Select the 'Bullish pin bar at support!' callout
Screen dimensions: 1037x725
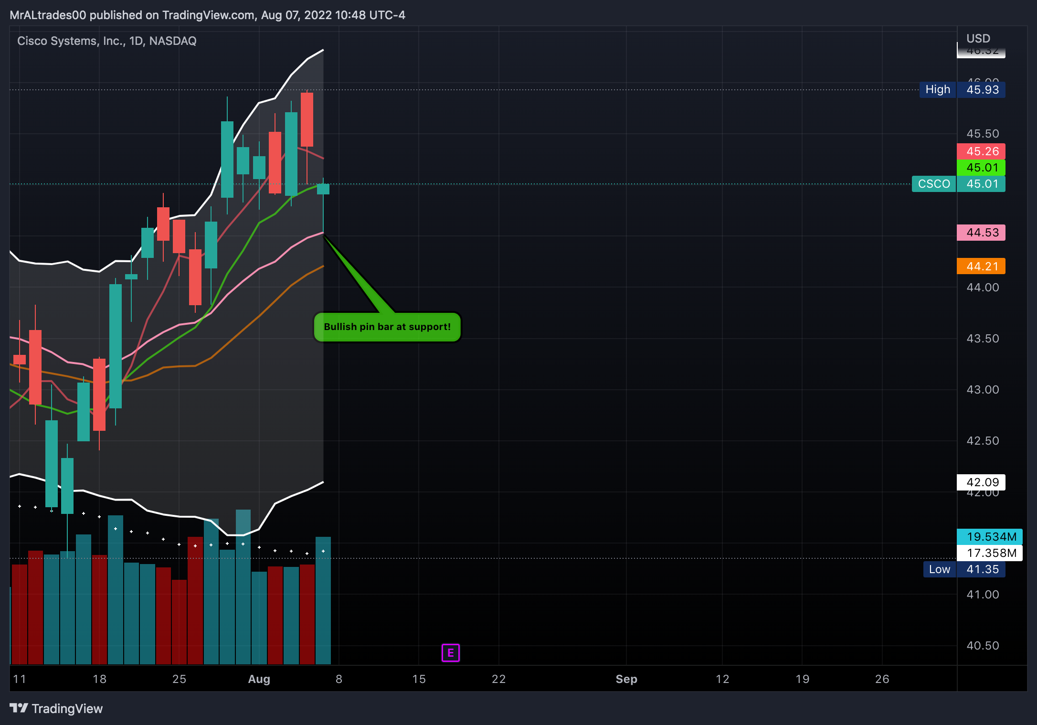click(387, 327)
